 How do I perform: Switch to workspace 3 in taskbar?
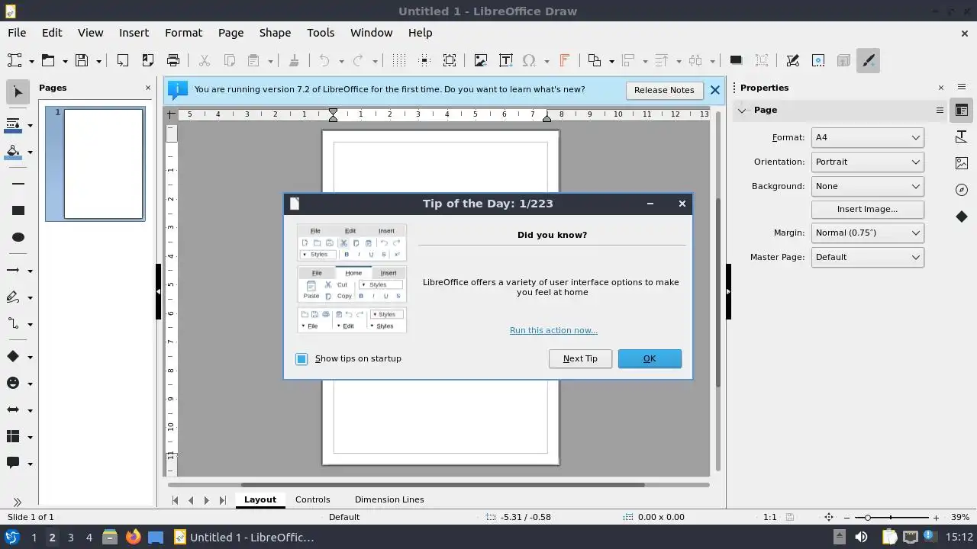pos(70,538)
